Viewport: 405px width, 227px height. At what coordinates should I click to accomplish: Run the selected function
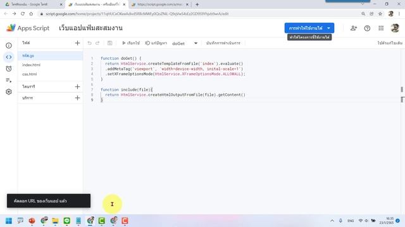(x=131, y=43)
